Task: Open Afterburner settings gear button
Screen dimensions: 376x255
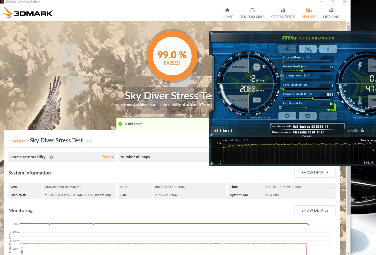Action: coord(287,116)
